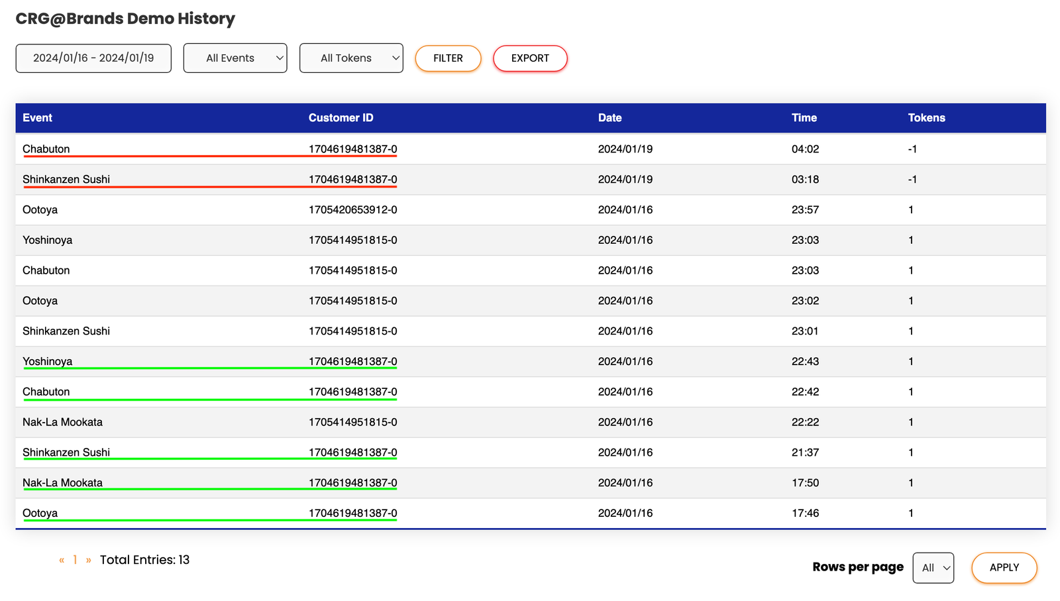This screenshot has width=1060, height=601.
Task: Expand the All Events dropdown
Action: pyautogui.click(x=235, y=58)
